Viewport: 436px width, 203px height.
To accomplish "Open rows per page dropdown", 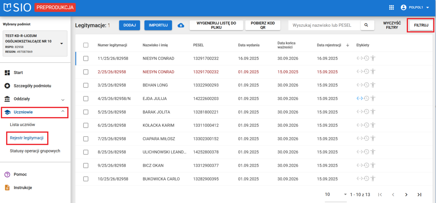I will click(x=345, y=194).
